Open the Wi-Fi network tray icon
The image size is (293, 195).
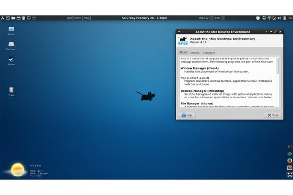point(269,18)
